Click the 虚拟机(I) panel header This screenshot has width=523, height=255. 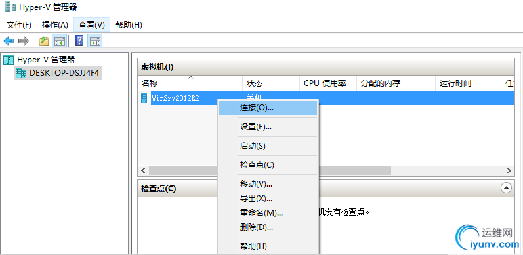pyautogui.click(x=326, y=67)
